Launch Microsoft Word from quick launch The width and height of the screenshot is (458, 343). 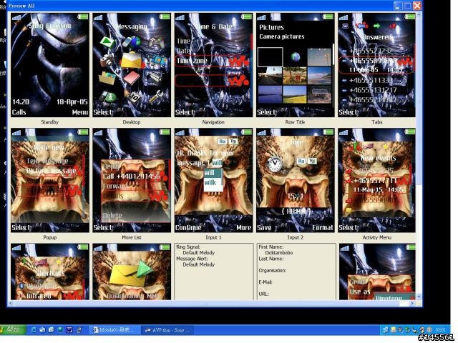coord(69,330)
